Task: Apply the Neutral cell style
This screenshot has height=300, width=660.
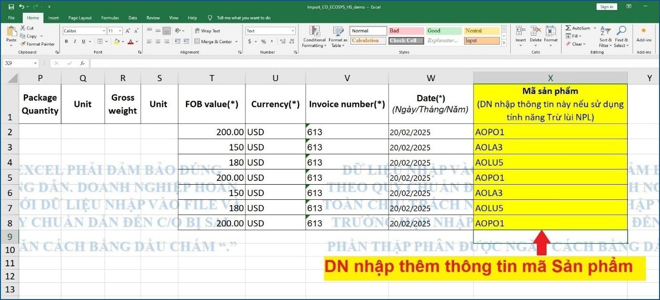Action: pyautogui.click(x=482, y=31)
